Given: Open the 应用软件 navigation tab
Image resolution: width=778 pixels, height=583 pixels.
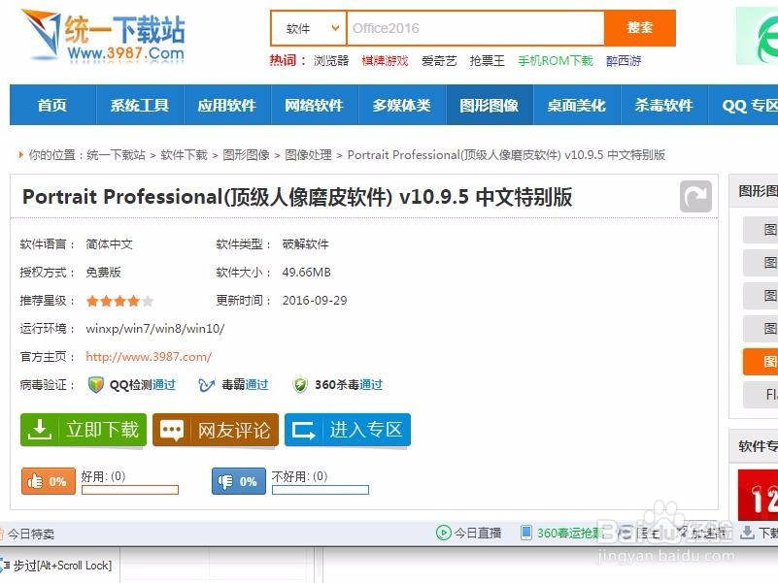Looking at the screenshot, I should pyautogui.click(x=226, y=105).
